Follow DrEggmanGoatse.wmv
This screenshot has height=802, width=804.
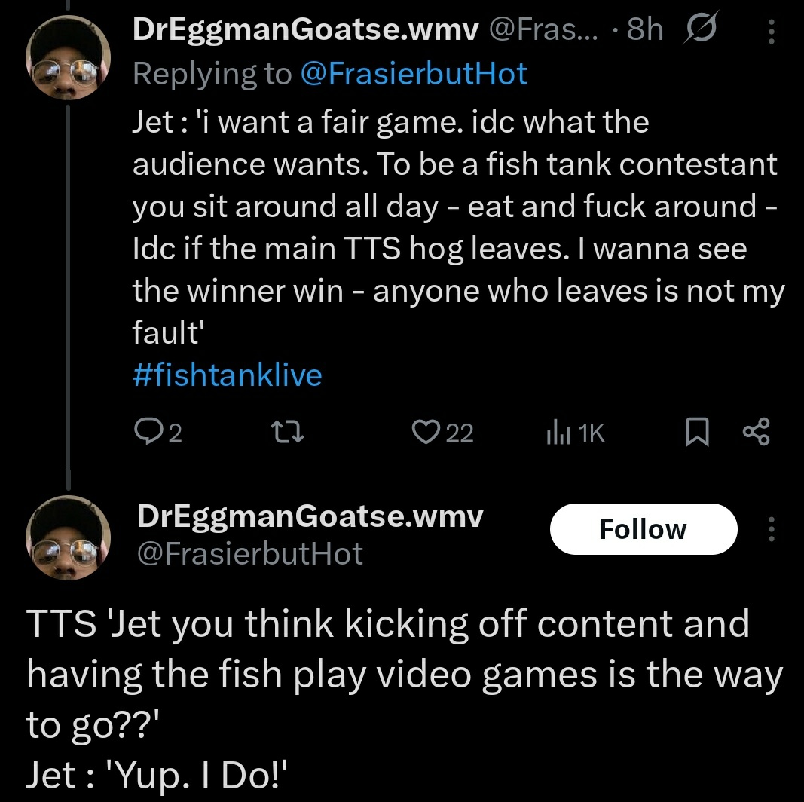[643, 529]
